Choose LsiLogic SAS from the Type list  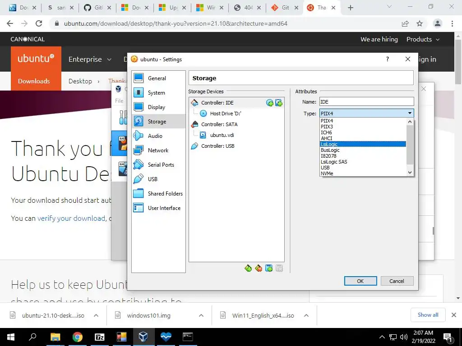tap(363, 162)
